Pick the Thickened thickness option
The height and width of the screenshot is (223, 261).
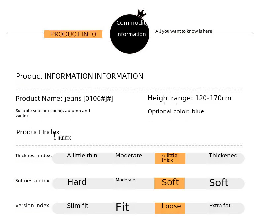click(x=223, y=156)
